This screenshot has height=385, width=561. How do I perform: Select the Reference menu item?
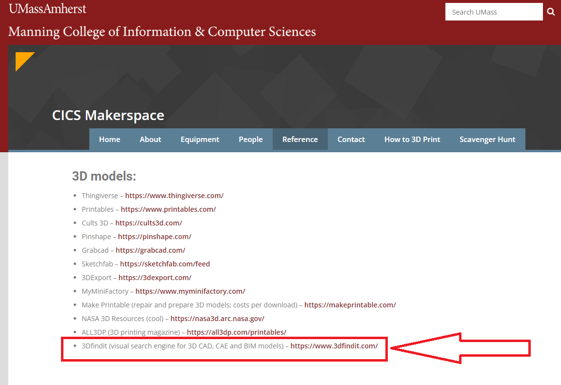click(300, 139)
